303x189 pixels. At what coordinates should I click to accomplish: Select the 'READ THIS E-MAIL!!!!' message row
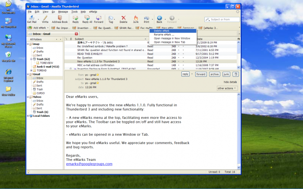[x=151, y=54]
